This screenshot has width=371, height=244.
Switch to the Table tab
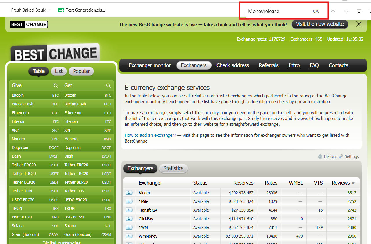38,71
